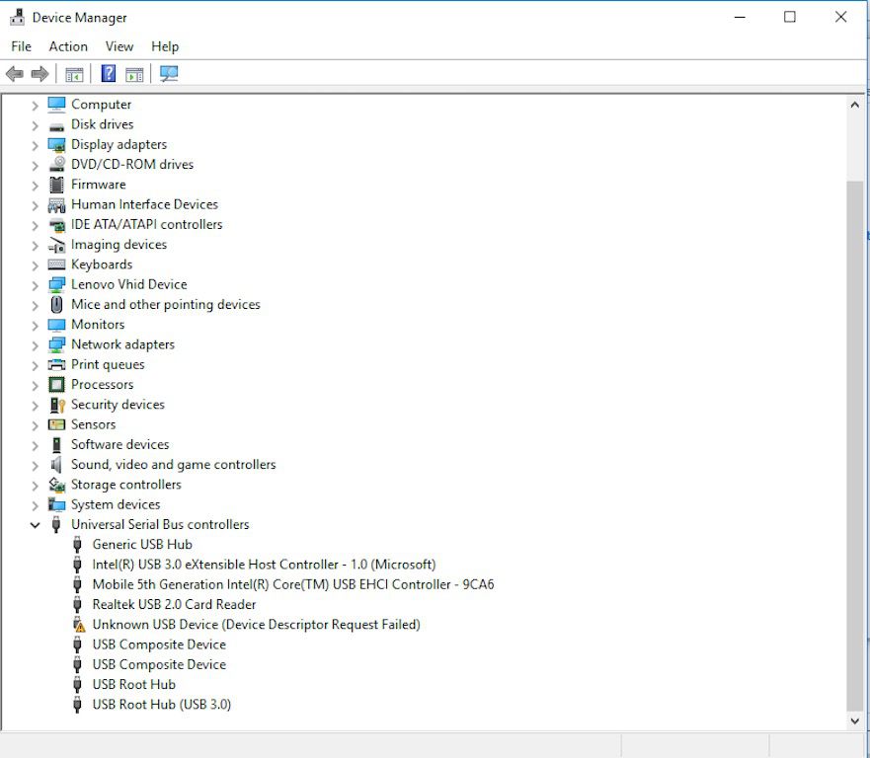The image size is (870, 758).
Task: Click the Firmware chip icon
Action: [56, 185]
